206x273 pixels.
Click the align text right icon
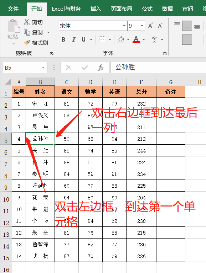coord(197,39)
